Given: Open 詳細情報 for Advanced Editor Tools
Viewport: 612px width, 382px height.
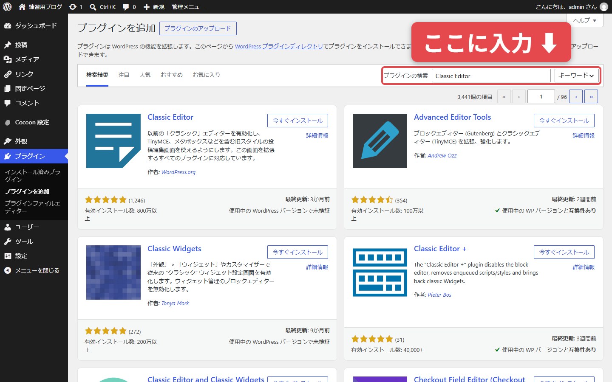Looking at the screenshot, I should 584,135.
